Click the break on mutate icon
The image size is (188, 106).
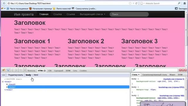[x=4, y=75]
